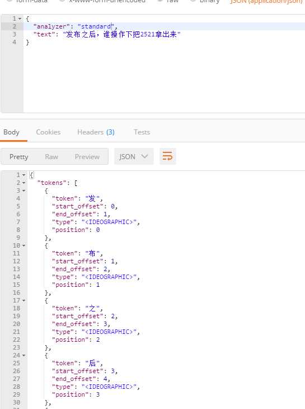Open the Headers (3) tab
This screenshot has height=409, width=305.
coord(96,132)
